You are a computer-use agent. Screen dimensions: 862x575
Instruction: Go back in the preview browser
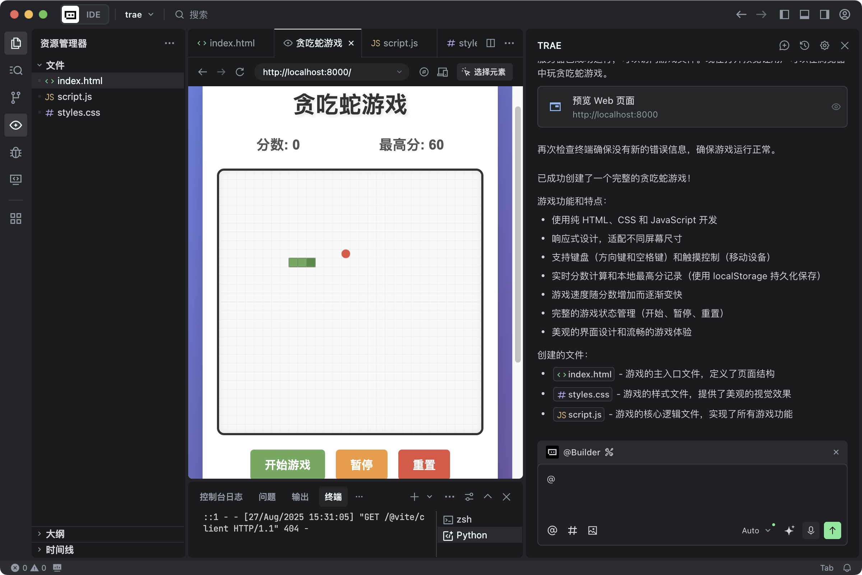203,72
